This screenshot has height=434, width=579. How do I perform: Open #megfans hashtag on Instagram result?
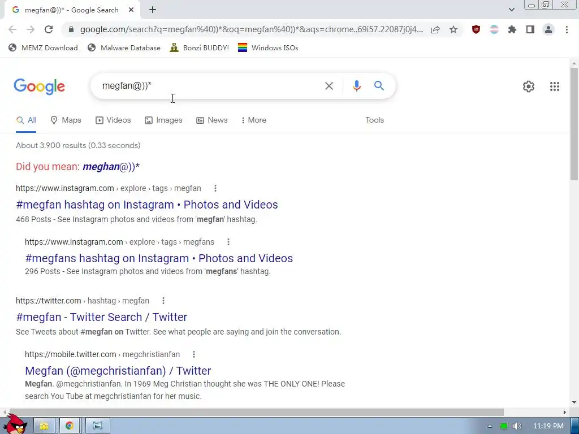159,258
